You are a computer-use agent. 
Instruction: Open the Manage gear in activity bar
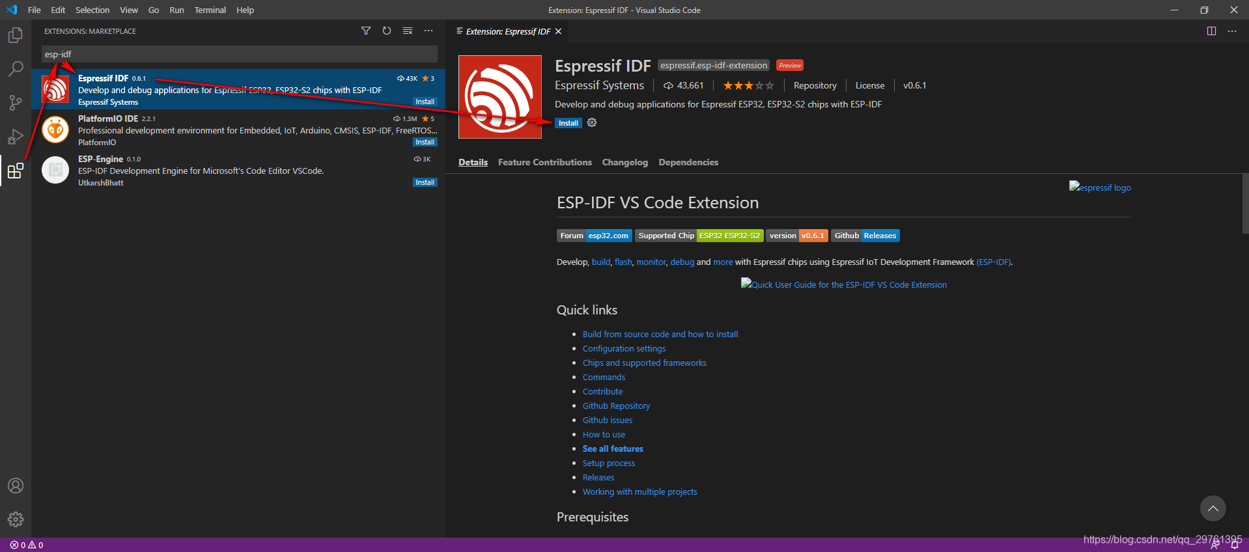click(16, 519)
